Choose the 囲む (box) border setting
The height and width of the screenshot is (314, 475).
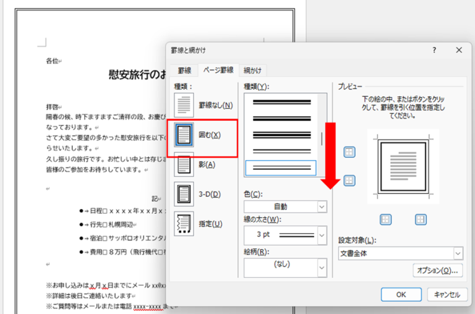click(185, 135)
